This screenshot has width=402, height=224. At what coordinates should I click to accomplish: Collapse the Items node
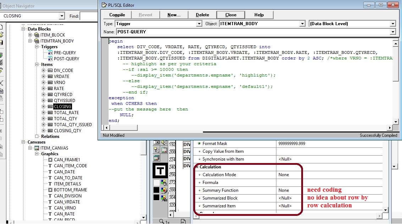37,64
